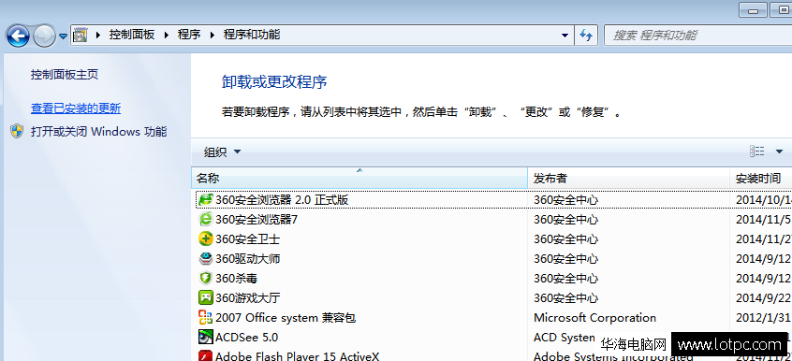
Task: Click the refresh icon beside address bar
Action: click(586, 35)
